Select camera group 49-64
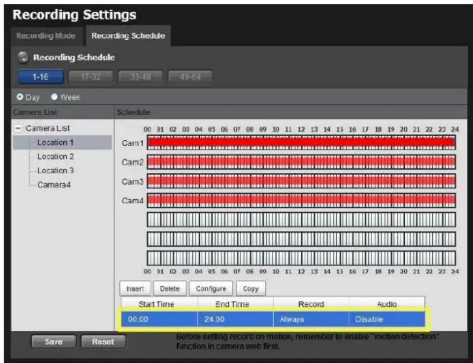Image resolution: width=473 pixels, height=363 pixels. pyautogui.click(x=190, y=77)
